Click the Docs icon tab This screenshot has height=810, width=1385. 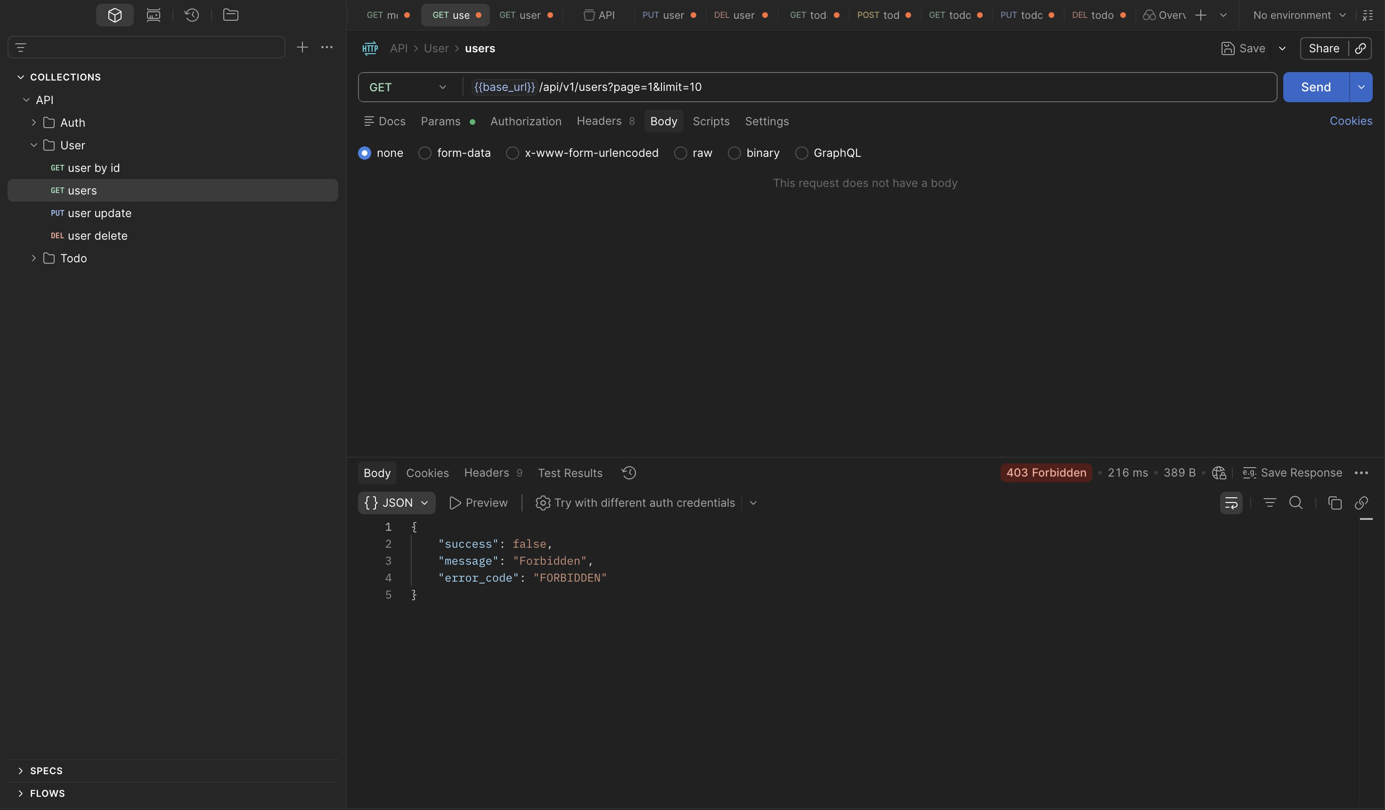point(385,121)
